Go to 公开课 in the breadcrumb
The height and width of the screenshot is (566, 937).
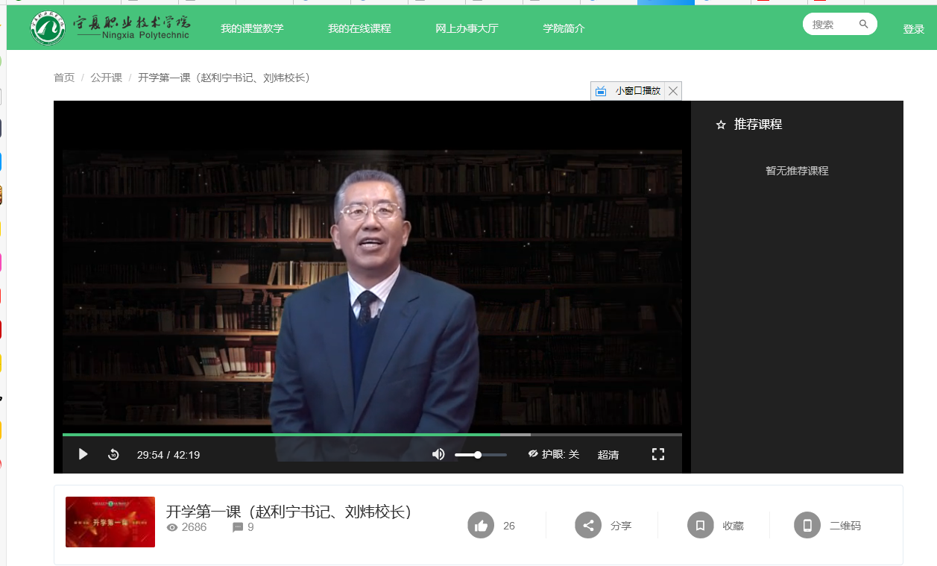click(x=107, y=78)
